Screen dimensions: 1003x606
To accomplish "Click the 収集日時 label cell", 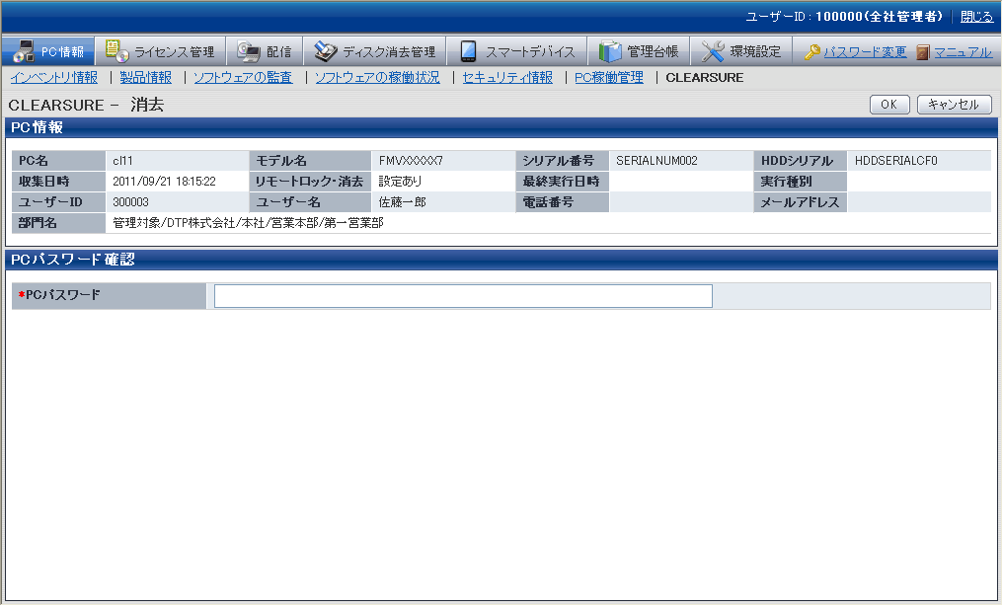I will pos(59,182).
